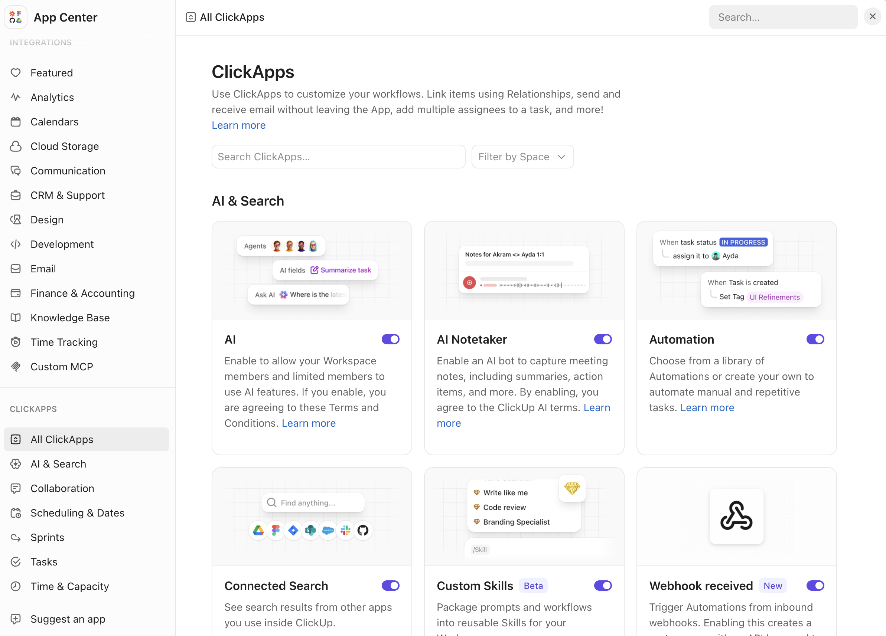Viewport: 886px width, 636px height.
Task: Disable the AI ClickApp toggle
Action: pos(391,339)
